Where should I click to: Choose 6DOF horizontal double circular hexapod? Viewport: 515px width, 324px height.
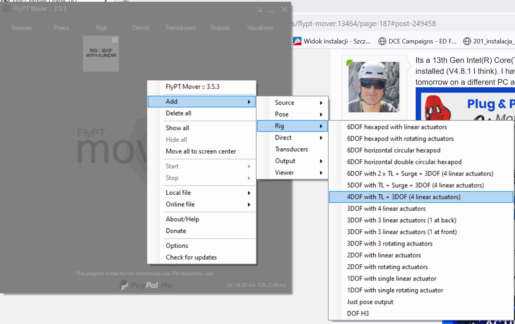[x=421, y=162]
